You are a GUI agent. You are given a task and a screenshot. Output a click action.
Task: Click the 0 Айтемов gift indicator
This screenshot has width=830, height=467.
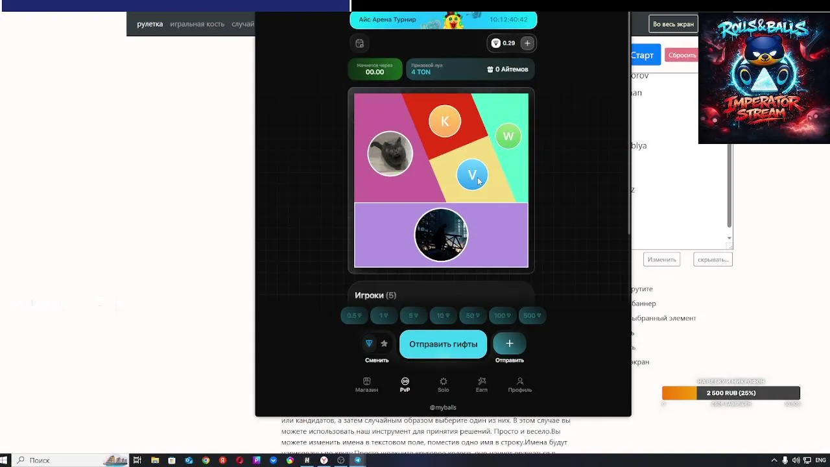pyautogui.click(x=508, y=69)
